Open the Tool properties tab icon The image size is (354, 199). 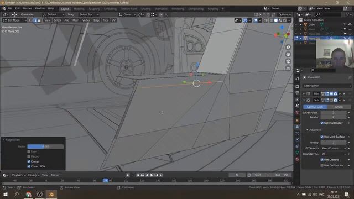pos(297,78)
